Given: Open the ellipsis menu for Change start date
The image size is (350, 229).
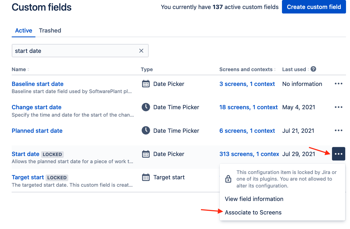Looking at the screenshot, I should tap(338, 107).
